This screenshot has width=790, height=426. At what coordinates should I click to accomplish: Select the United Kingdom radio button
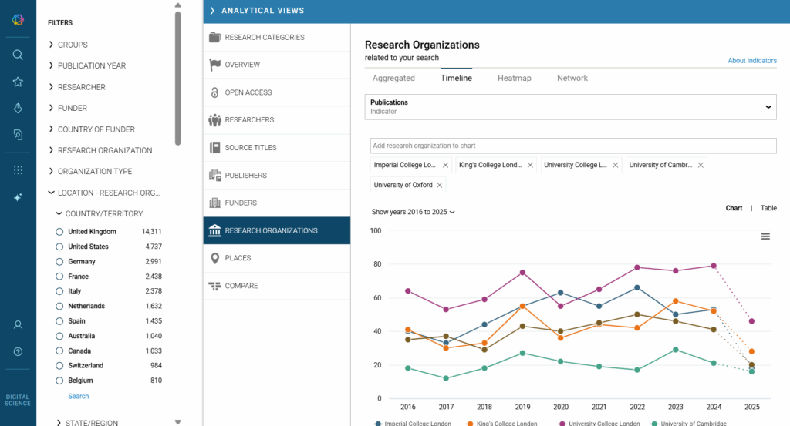point(59,232)
